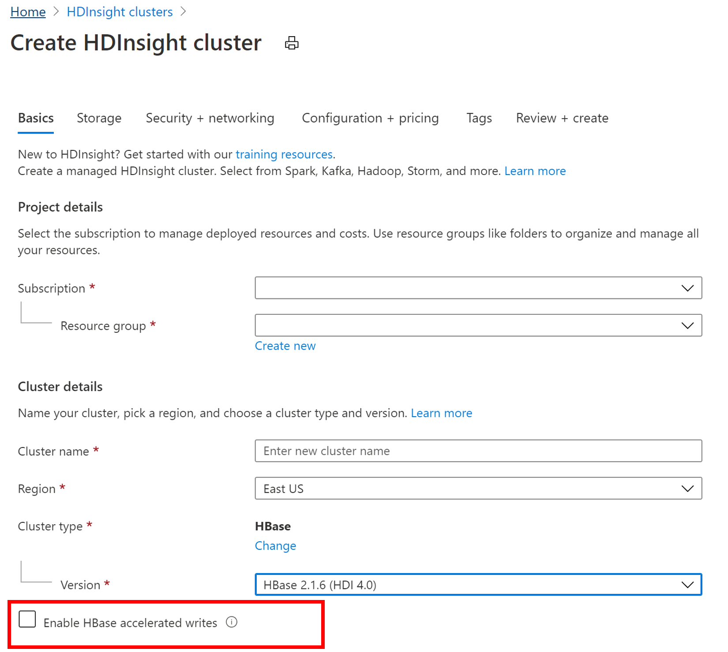Switch to the Security + networking tab
Screen dimensions: 728x652
coord(210,118)
